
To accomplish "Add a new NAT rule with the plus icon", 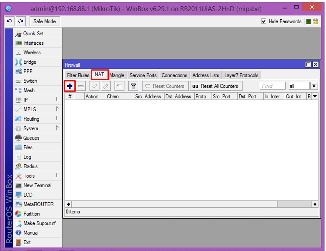I will [70, 86].
